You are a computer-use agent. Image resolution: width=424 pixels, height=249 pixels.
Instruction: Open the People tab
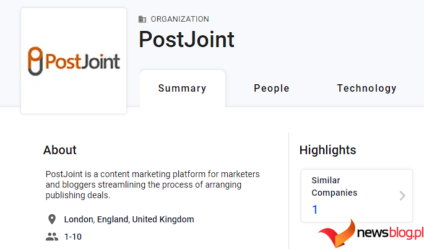271,89
